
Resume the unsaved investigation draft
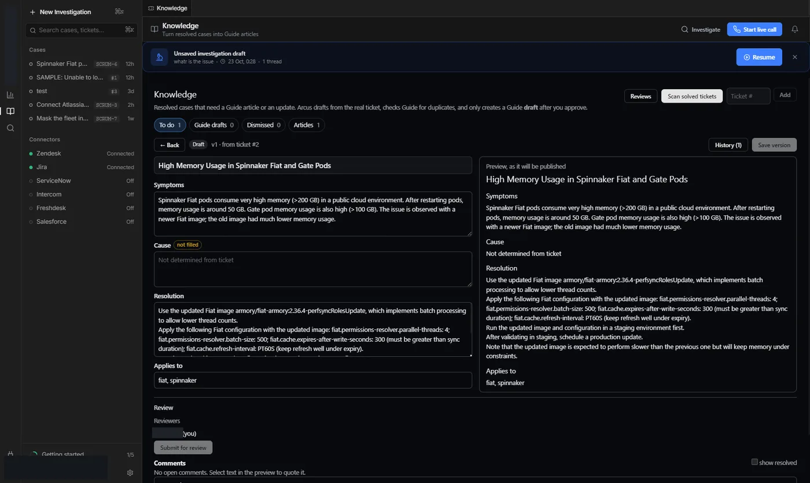click(759, 57)
